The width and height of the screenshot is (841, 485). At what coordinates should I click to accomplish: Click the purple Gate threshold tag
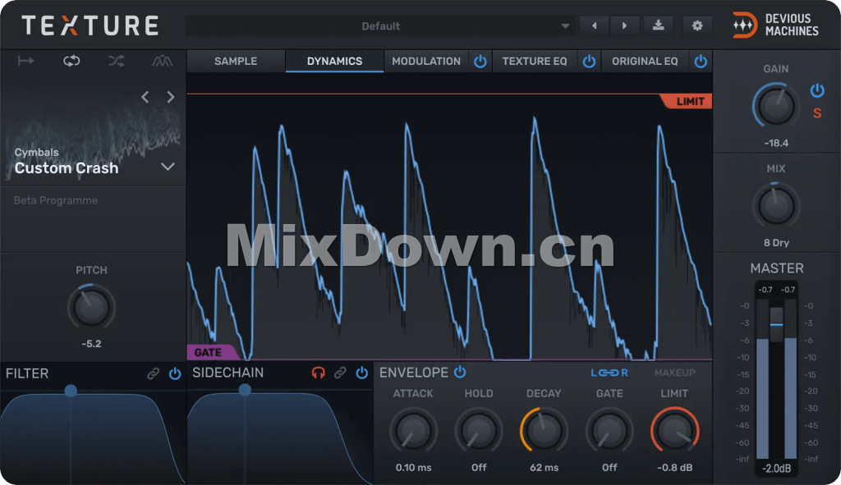(x=211, y=352)
